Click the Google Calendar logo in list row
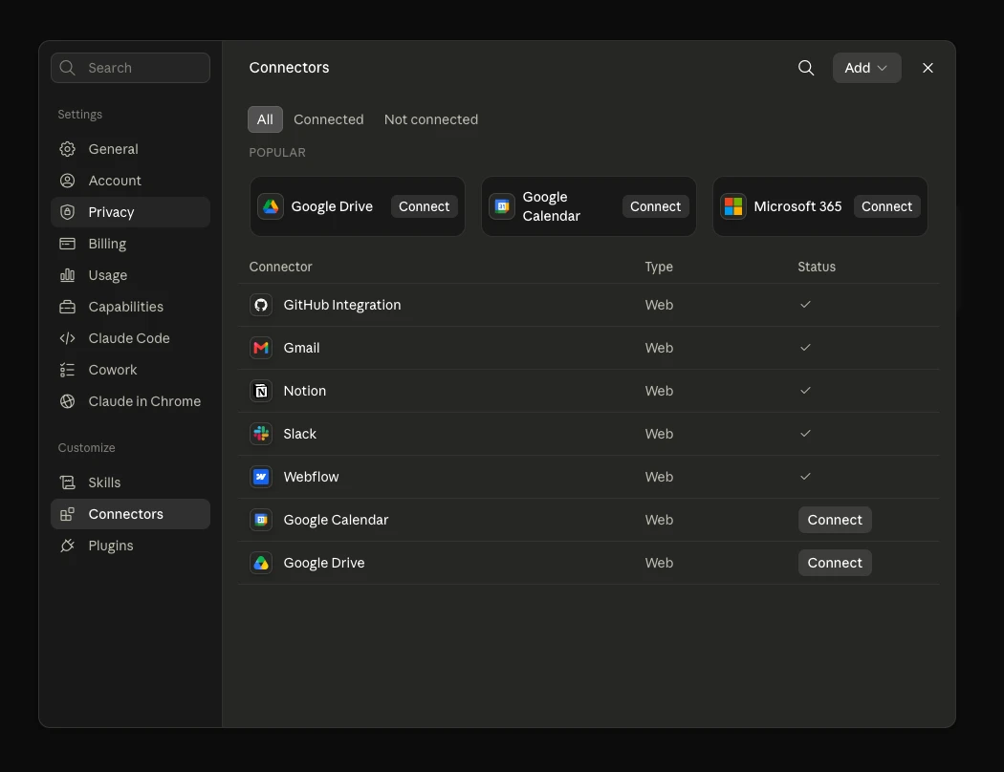Screen dimensions: 1004x772 pos(261,520)
